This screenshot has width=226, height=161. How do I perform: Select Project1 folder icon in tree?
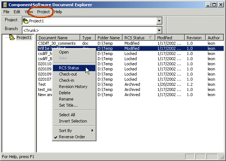pyautogui.click(x=12, y=37)
